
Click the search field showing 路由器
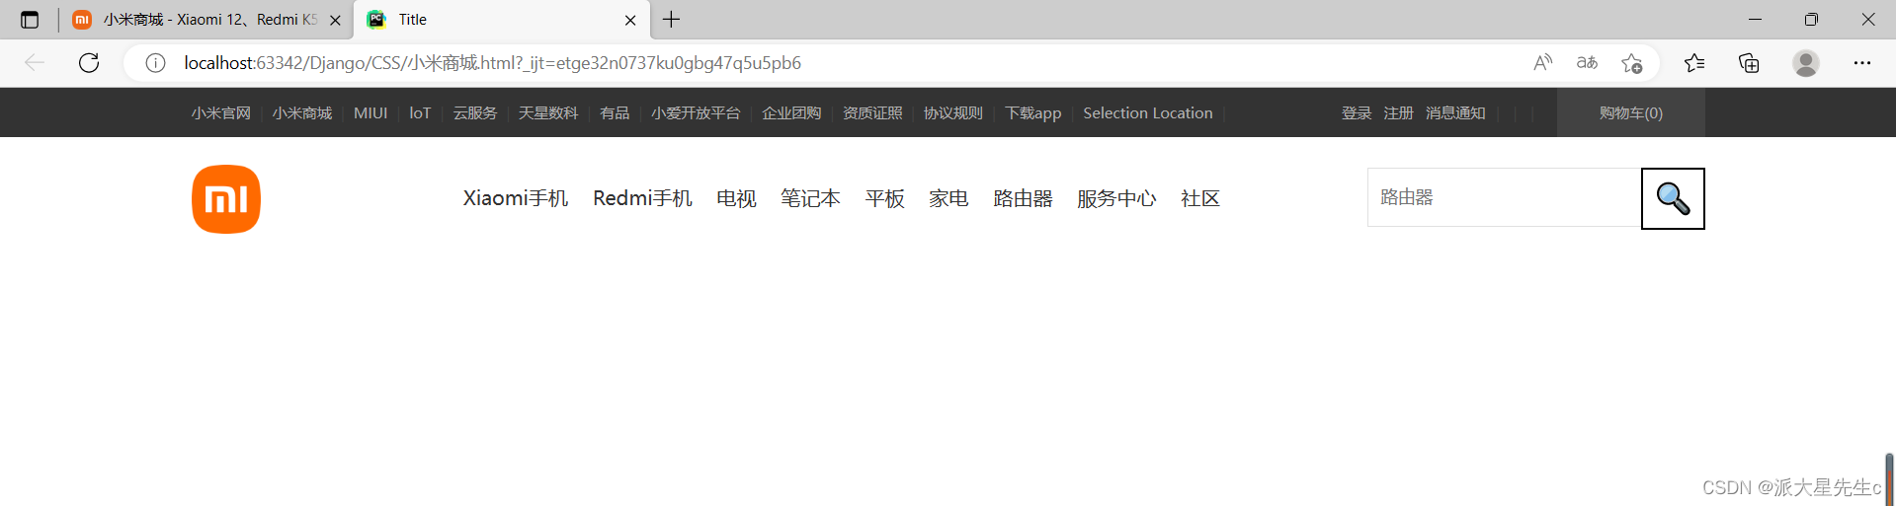[1504, 197]
